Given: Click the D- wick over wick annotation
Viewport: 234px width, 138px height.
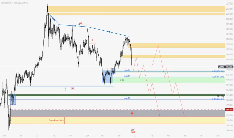Looking at the screenshot, I should [x=56, y=120].
